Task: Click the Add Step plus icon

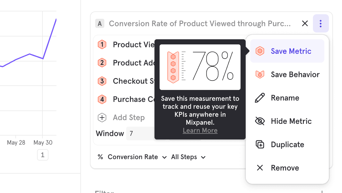Action: [102, 118]
